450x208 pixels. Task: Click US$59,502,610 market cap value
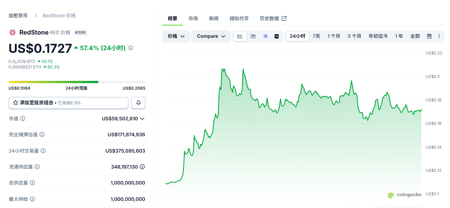point(120,119)
